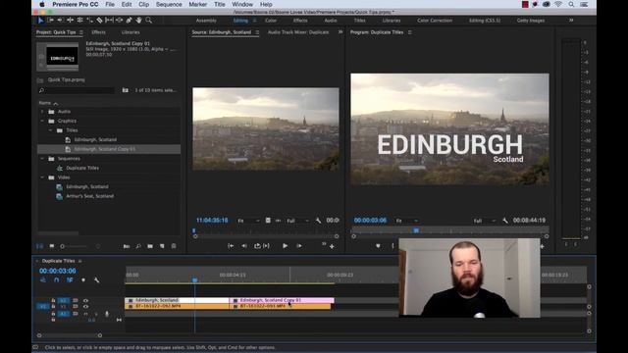Open Program monitor settings wrench
The height and width of the screenshot is (353, 628).
coord(505,221)
